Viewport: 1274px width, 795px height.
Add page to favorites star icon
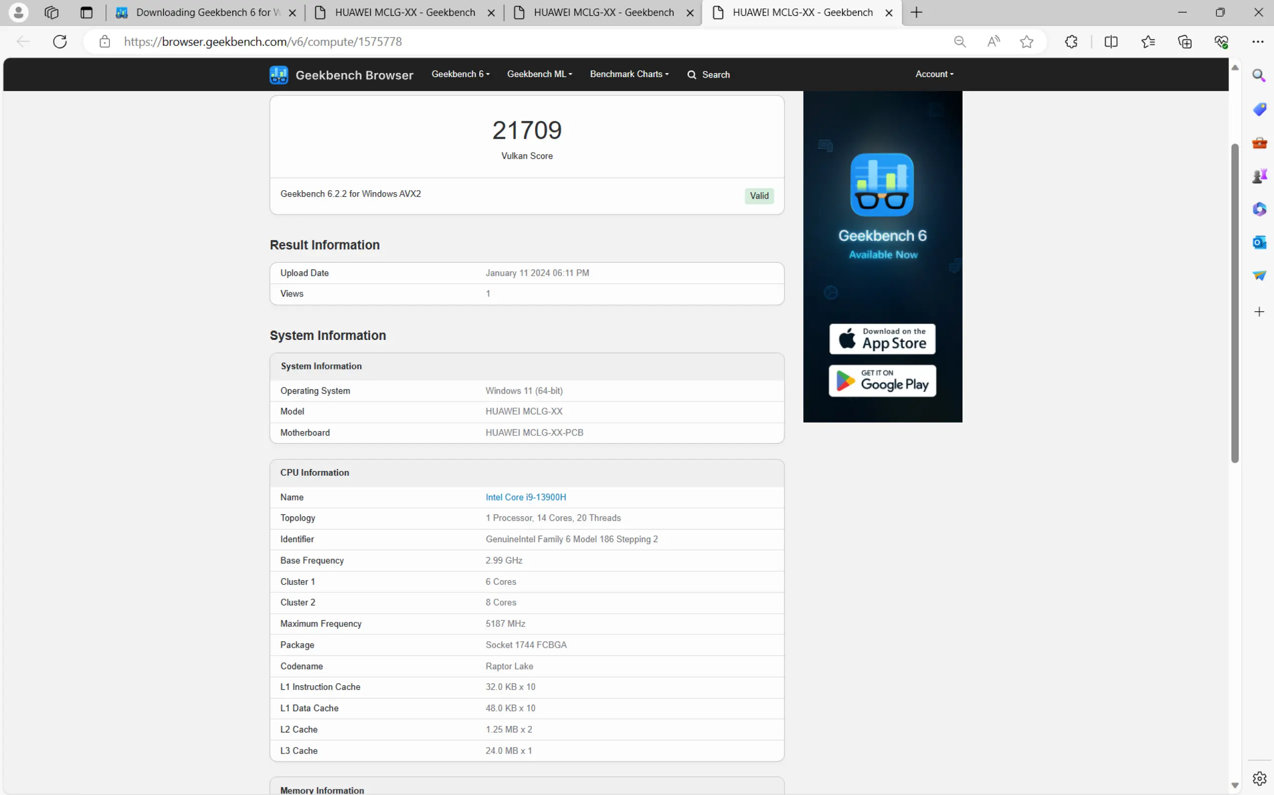tap(1026, 42)
